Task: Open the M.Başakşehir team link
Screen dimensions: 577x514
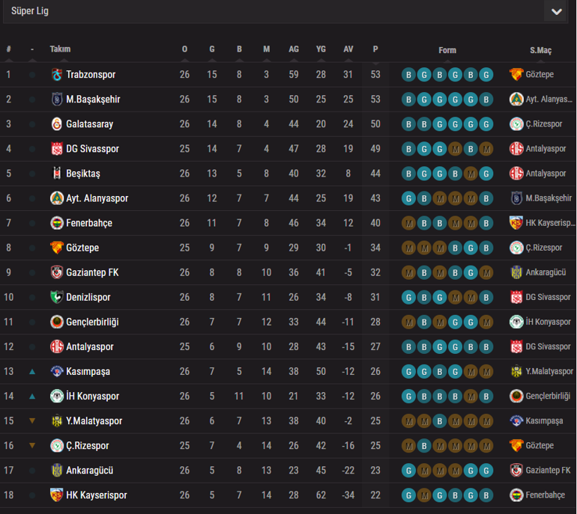Action: 93,100
